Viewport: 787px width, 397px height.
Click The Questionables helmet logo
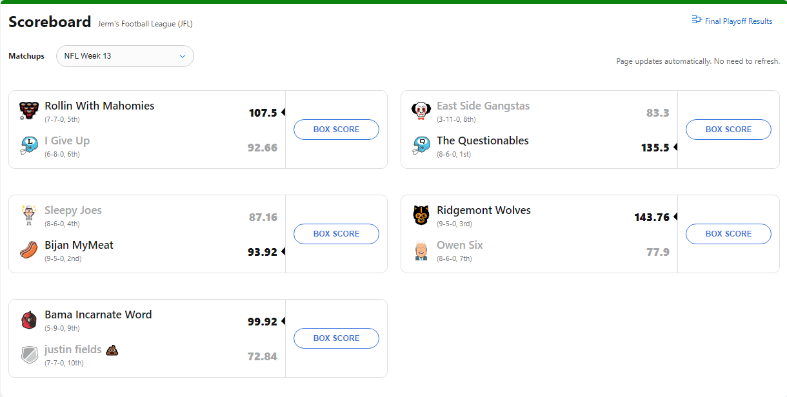tap(421, 146)
